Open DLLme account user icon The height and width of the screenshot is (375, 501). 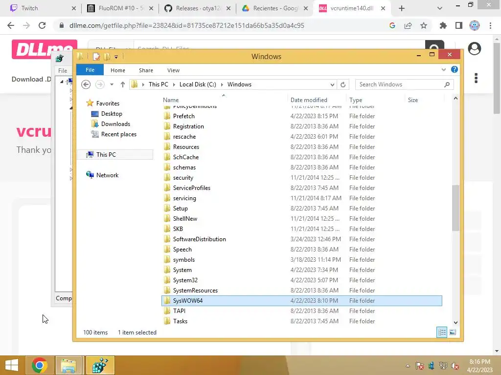coord(474,48)
